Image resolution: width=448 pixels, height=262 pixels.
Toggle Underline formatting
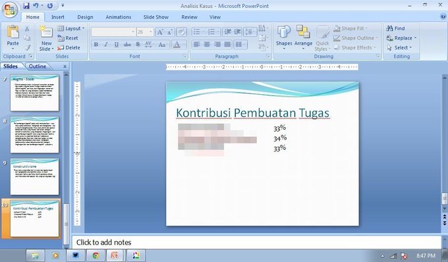[117, 45]
